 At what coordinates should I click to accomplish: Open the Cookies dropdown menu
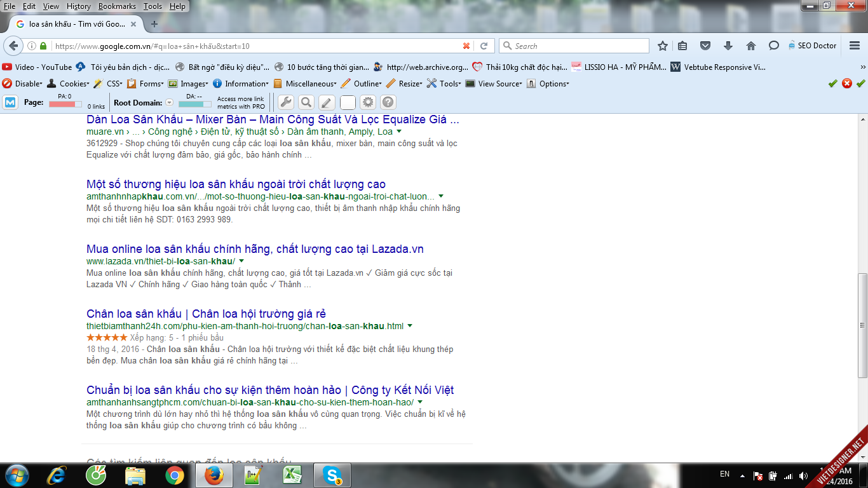pyautogui.click(x=68, y=83)
